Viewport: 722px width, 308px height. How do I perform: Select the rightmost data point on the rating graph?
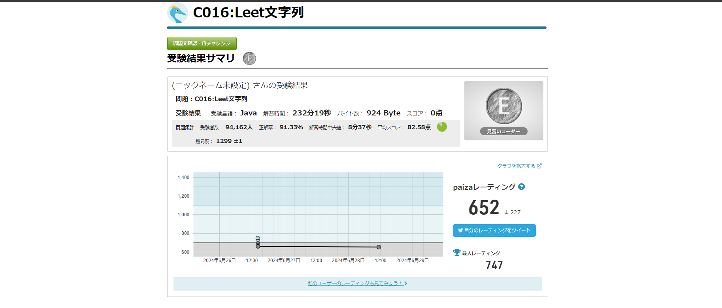tap(379, 247)
